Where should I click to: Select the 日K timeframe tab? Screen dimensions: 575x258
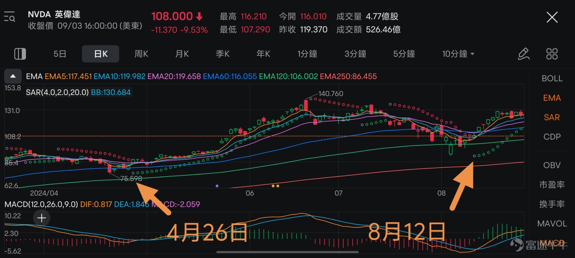pos(101,54)
